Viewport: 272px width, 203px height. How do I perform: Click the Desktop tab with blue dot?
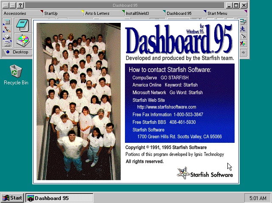[17, 52]
